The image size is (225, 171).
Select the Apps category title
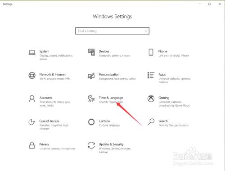click(162, 75)
